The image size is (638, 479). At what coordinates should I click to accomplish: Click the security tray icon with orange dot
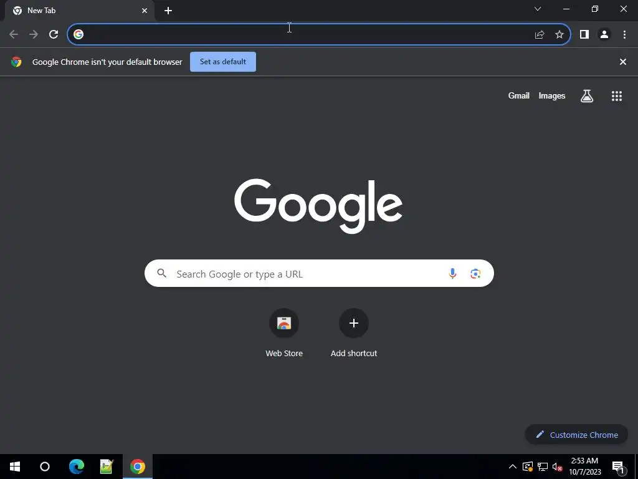click(528, 467)
